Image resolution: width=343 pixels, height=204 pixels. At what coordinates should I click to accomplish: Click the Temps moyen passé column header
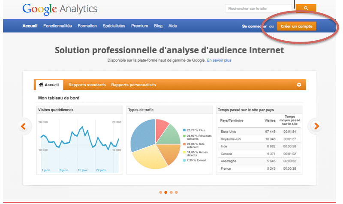[290, 120]
